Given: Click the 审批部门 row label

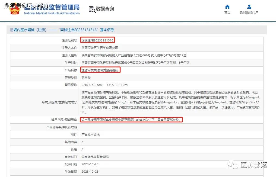Looking at the screenshot, I should 71,157.
